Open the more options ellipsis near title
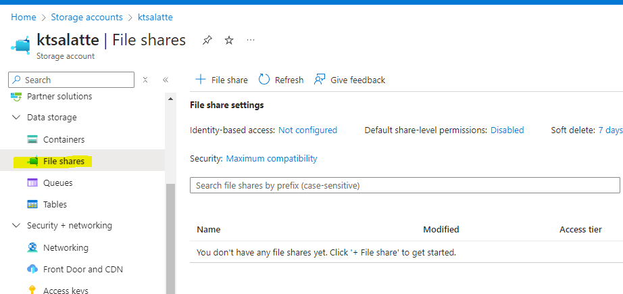This screenshot has width=623, height=294. point(250,40)
